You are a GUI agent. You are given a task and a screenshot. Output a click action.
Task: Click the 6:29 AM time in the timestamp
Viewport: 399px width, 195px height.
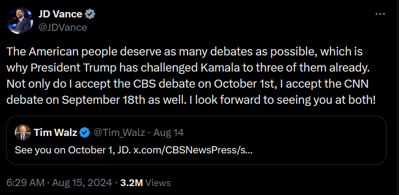(26, 182)
